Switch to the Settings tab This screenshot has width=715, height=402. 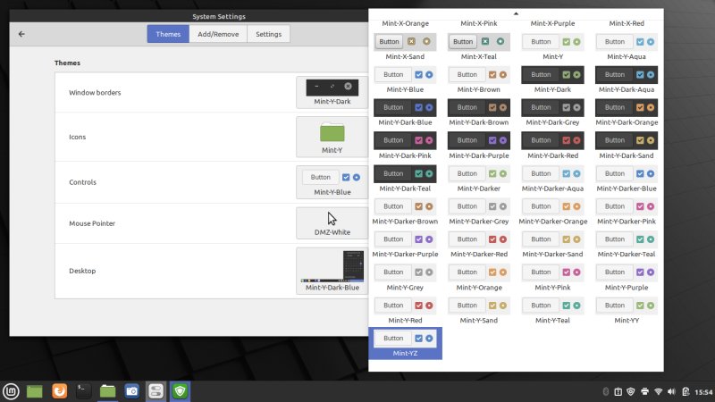[x=268, y=34]
